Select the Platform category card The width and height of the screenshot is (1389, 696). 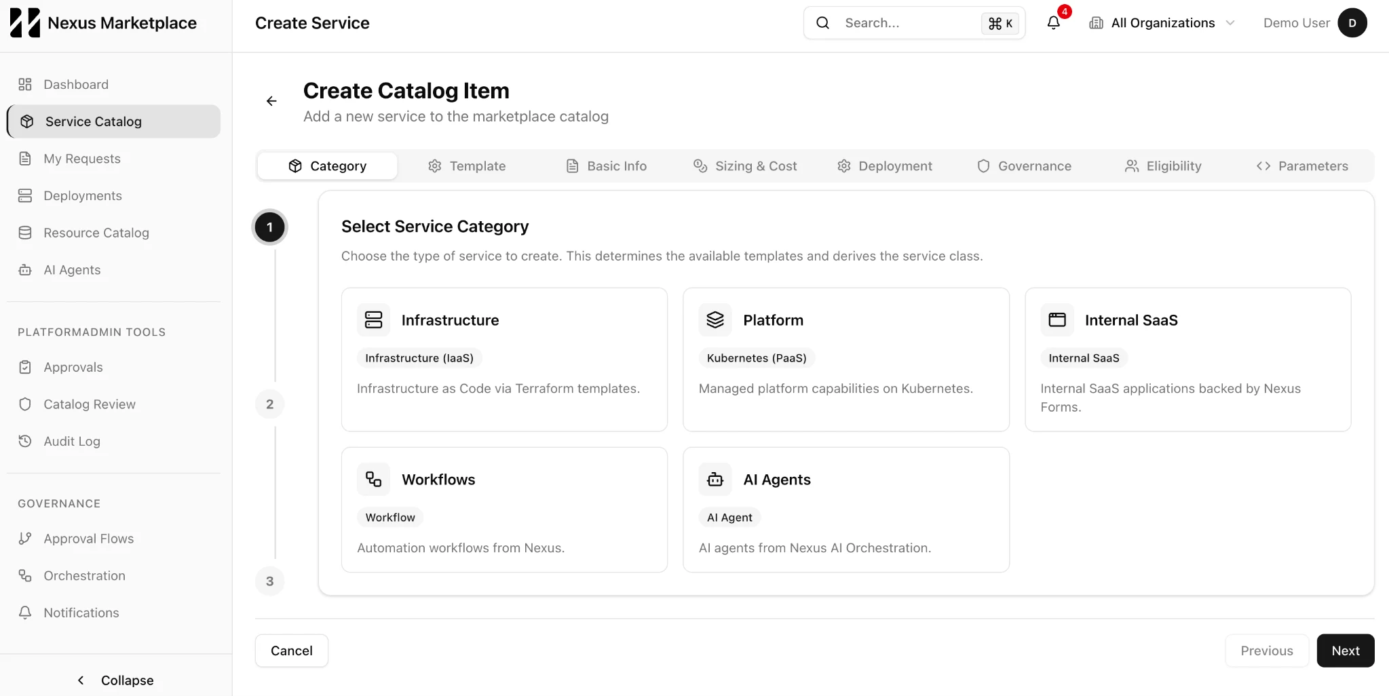[846, 360]
